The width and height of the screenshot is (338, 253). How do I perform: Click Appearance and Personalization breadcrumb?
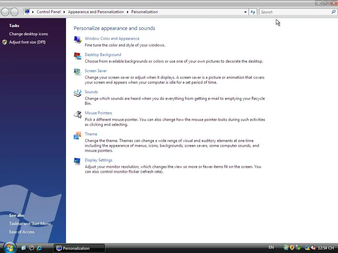click(96, 12)
